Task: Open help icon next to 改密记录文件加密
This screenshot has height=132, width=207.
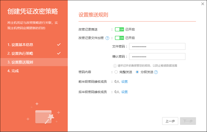Action: [x=107, y=38]
